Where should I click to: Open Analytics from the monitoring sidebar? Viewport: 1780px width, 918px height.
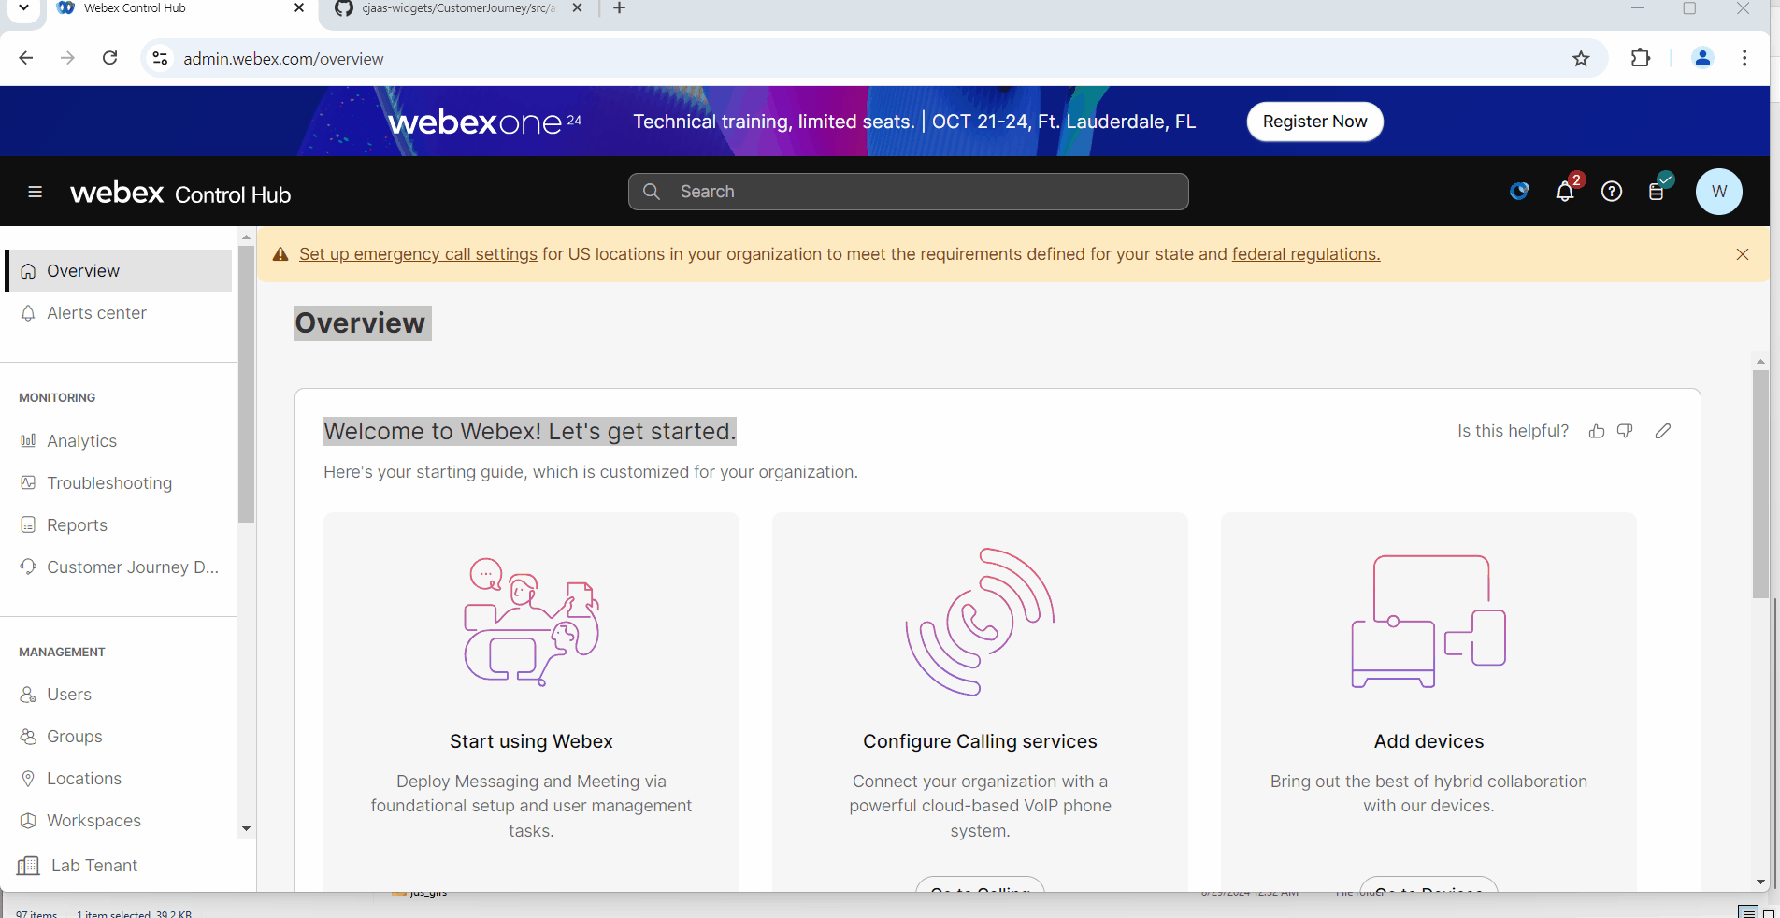[82, 440]
